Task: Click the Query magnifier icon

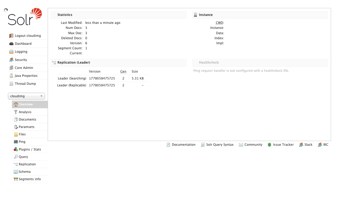Action: pos(16,157)
